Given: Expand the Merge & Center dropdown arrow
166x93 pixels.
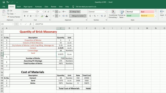Looking at the screenshot, I should [x=86, y=16].
